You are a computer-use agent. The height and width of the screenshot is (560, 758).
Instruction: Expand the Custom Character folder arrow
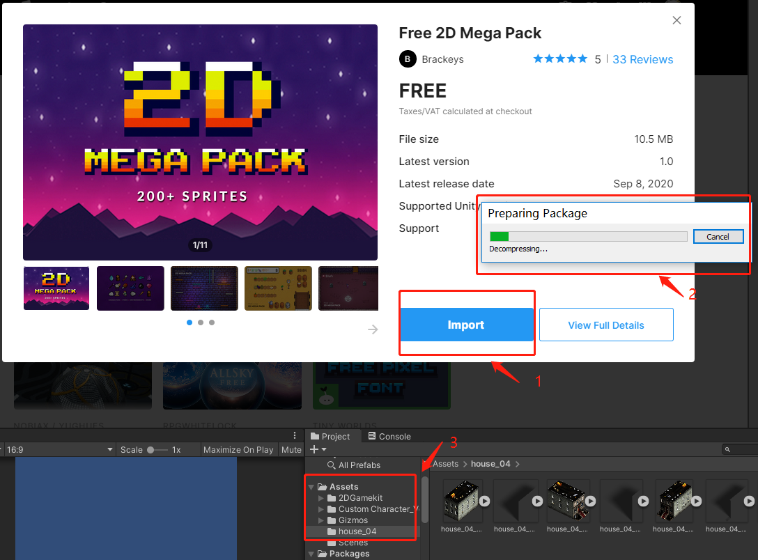(x=321, y=509)
